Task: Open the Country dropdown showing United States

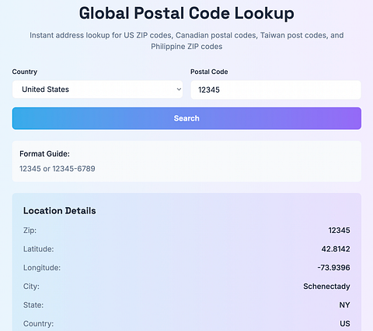Action: 97,90
